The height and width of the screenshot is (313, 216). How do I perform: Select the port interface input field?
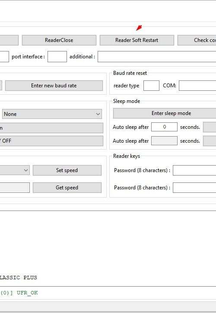pos(57,57)
